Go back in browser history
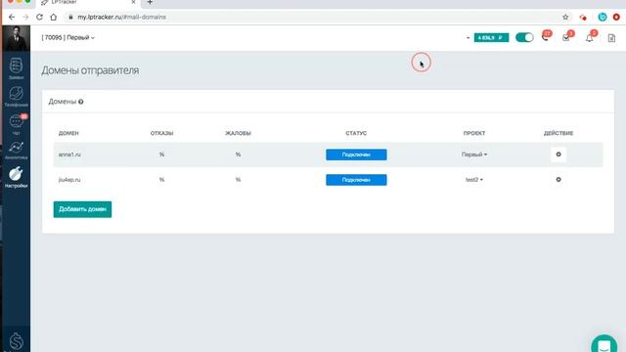Image resolution: width=626 pixels, height=352 pixels. (x=12, y=18)
